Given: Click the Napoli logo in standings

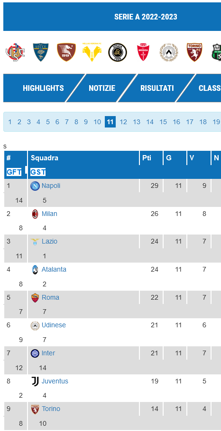Looking at the screenshot, I should pos(35,186).
